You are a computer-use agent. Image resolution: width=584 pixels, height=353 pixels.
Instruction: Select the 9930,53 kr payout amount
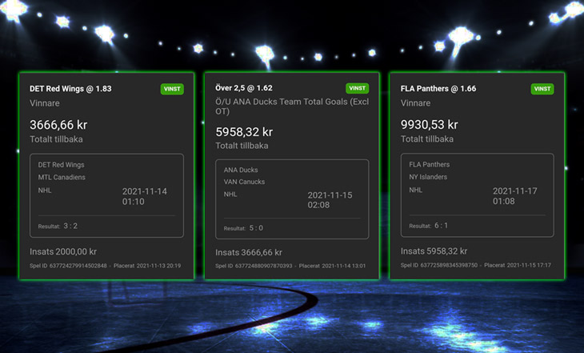429,125
